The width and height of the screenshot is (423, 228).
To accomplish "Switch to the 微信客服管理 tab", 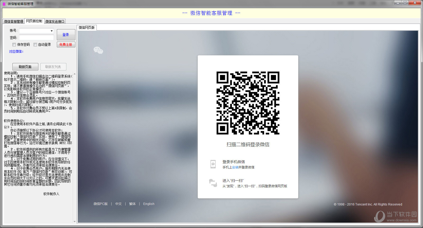I will [14, 21].
